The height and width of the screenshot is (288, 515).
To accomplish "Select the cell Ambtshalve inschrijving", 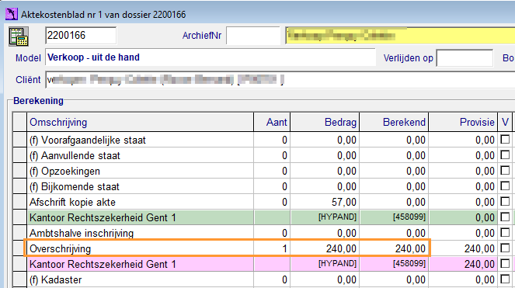I will coord(141,233).
